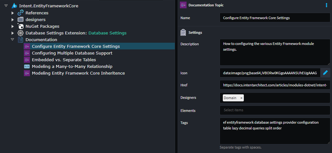Click the Database Settings Extension gear icon

pyautogui.click(x=20, y=33)
